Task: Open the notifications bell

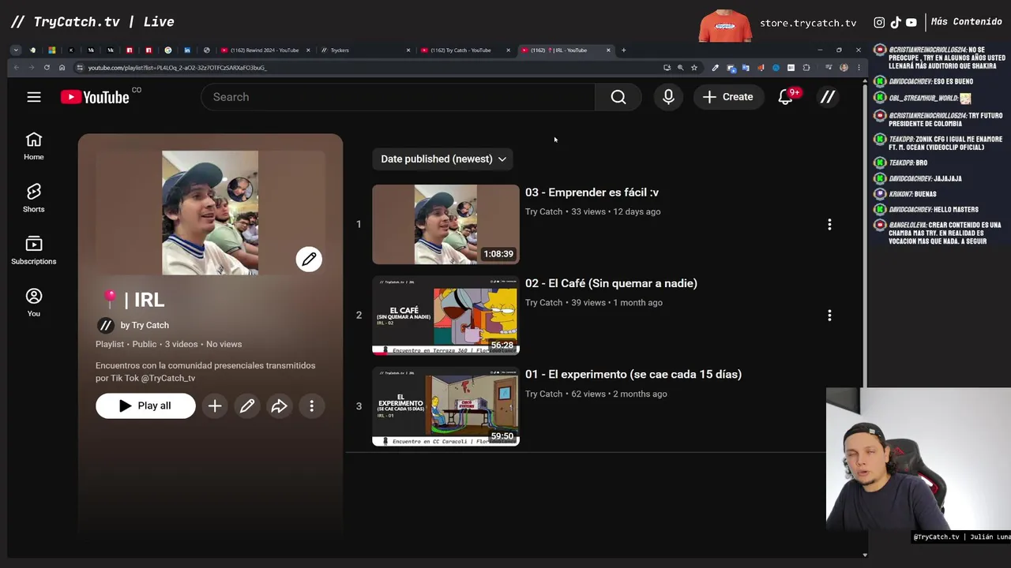Action: (x=786, y=97)
